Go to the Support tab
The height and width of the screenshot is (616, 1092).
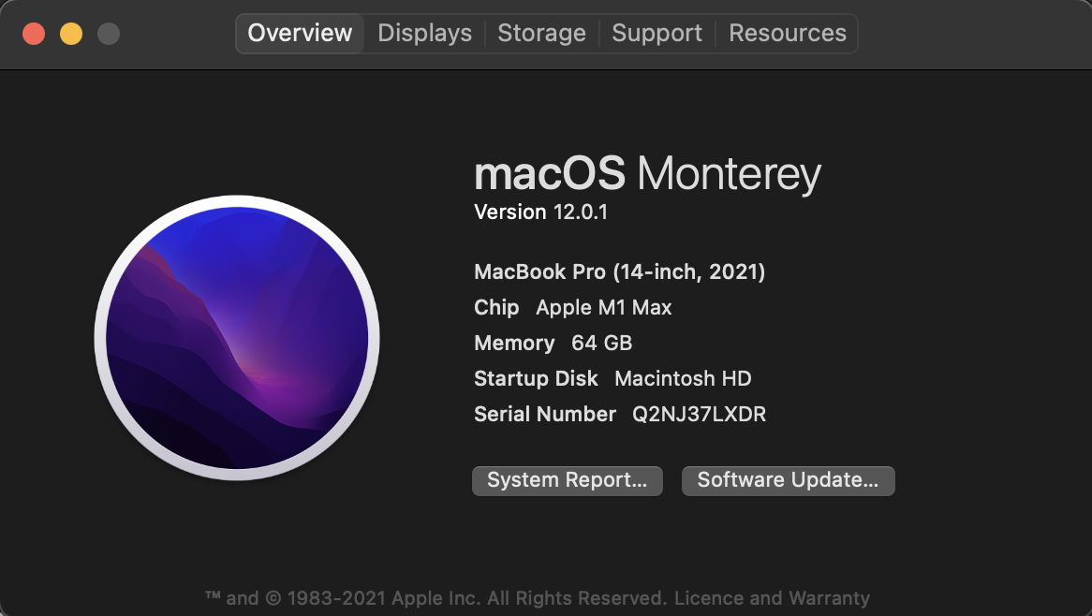pyautogui.click(x=657, y=34)
